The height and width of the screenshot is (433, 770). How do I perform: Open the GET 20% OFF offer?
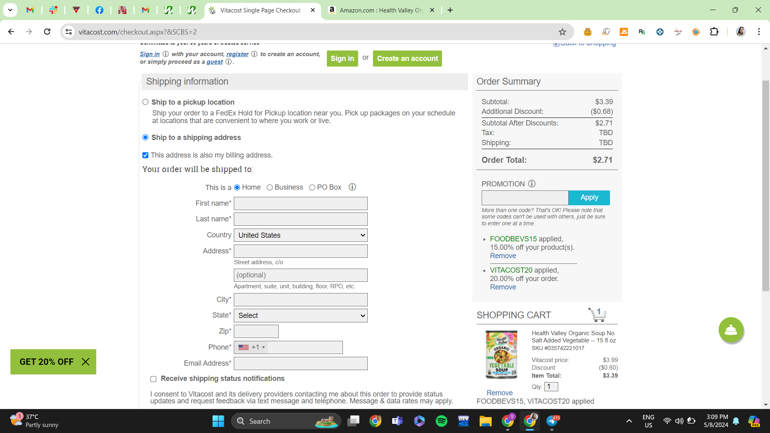pos(47,362)
